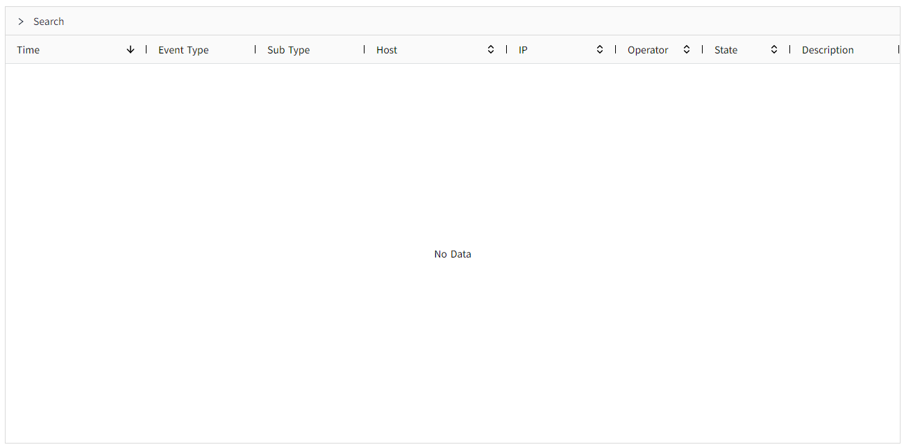Screen dimensions: 904x447
Task: Click the IP column header text
Action: [523, 50]
